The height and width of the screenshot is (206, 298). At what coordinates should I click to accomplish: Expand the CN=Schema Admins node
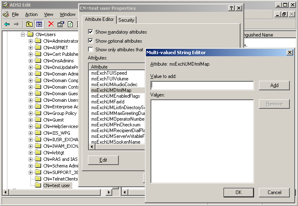pyautogui.click(x=30, y=166)
